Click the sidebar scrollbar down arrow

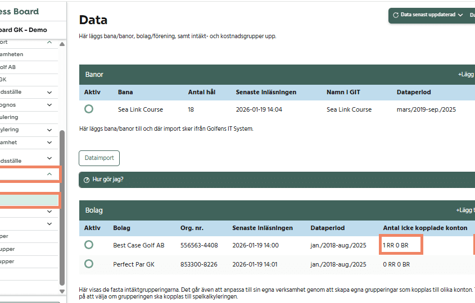(62, 291)
